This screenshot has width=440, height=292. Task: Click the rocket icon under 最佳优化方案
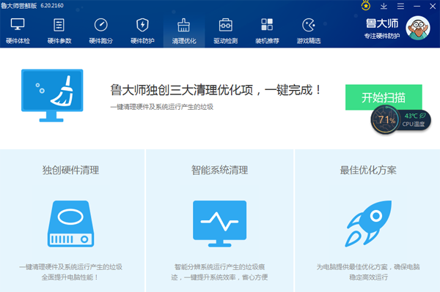point(368,224)
